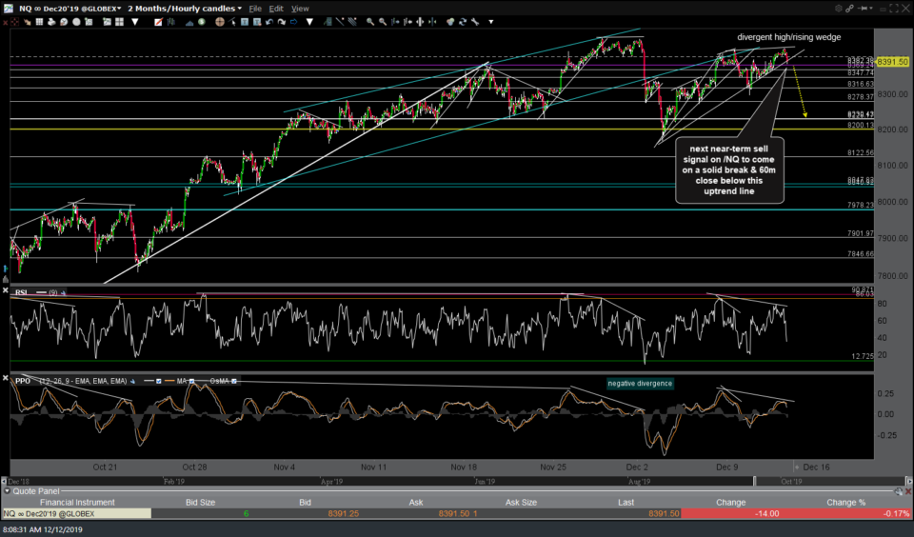Screen dimensions: 914x537
Task: Click the red X icon at toolbar start
Action: point(6,22)
